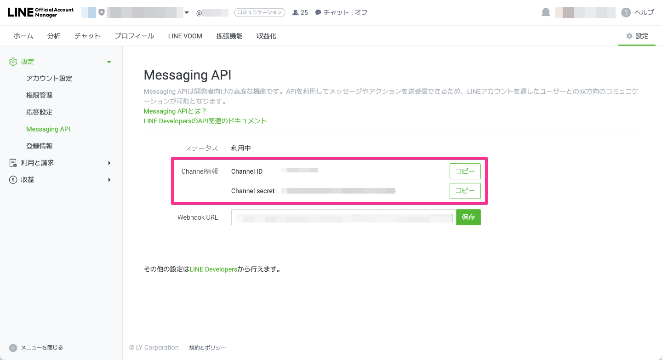Copy the Channel ID
Viewport: 662px width, 360px height.
coord(465,171)
